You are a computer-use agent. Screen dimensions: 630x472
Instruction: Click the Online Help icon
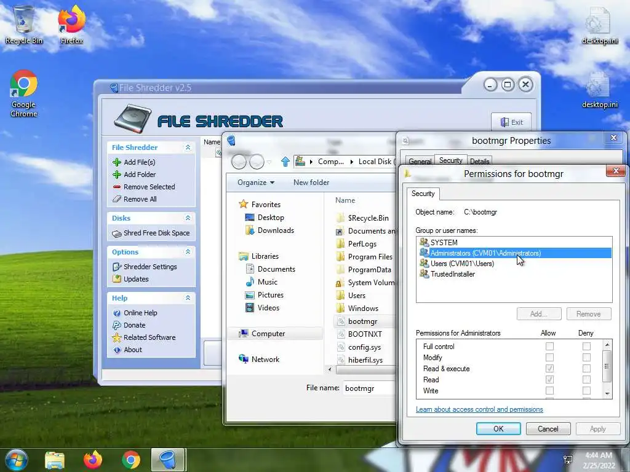click(x=117, y=313)
